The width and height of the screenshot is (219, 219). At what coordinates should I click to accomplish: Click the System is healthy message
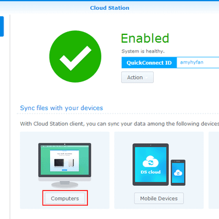tap(143, 51)
